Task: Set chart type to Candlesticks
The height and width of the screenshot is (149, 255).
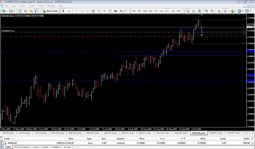Action: [200, 11]
